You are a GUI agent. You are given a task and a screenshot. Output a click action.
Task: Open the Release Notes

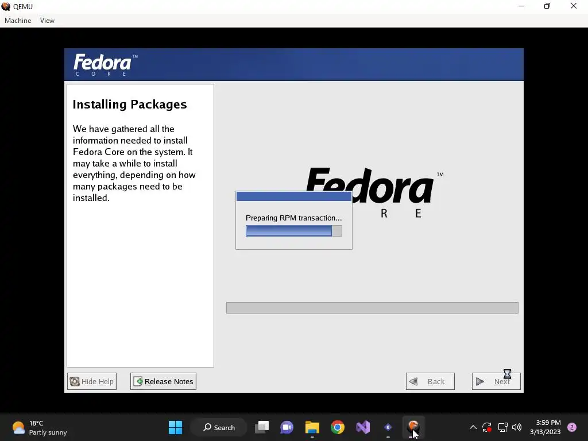[x=163, y=381]
